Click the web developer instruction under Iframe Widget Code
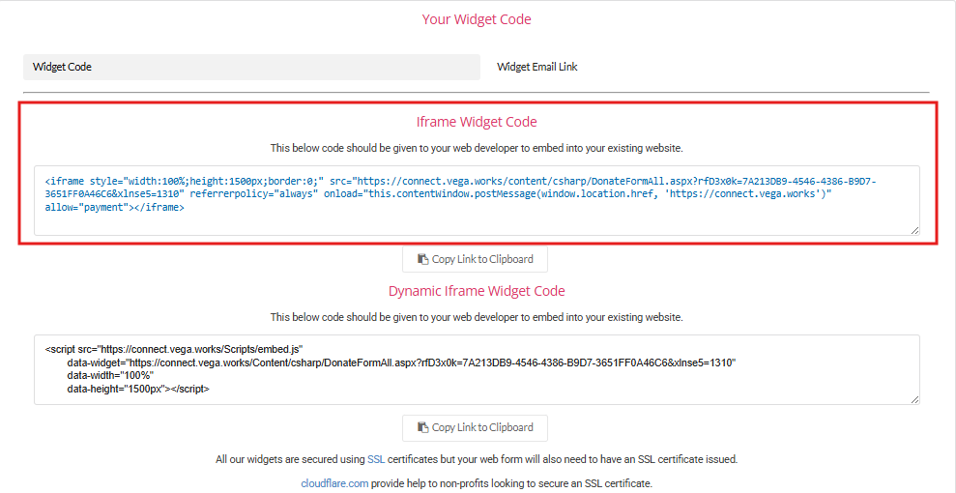 [x=477, y=148]
